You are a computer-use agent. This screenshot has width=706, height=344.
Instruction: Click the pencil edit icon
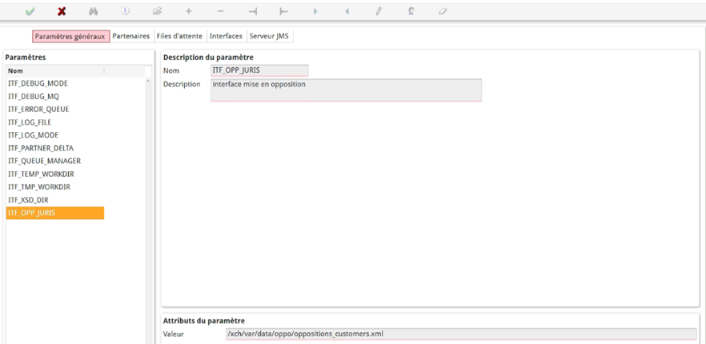pos(378,11)
